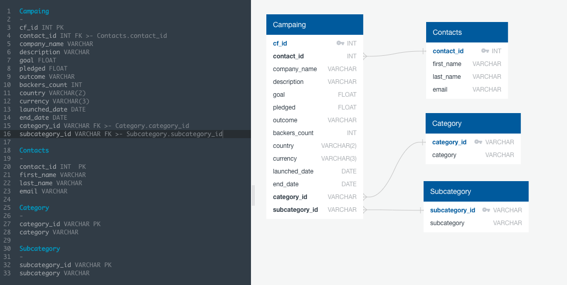Screen dimensions: 567x285
Task: Click code line category VARCHAR
Action: point(49,232)
